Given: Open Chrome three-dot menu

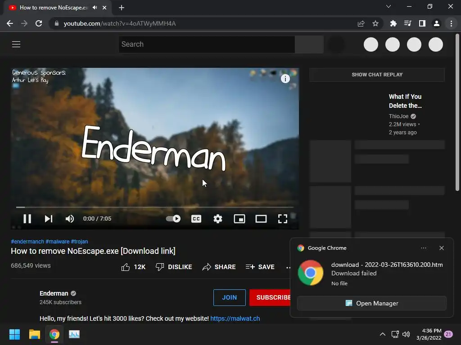Looking at the screenshot, I should [451, 23].
